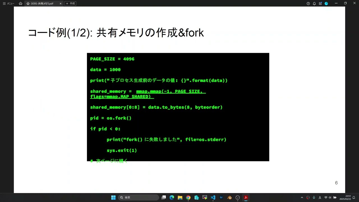Click the sys.exit(1) code line

click(x=122, y=150)
